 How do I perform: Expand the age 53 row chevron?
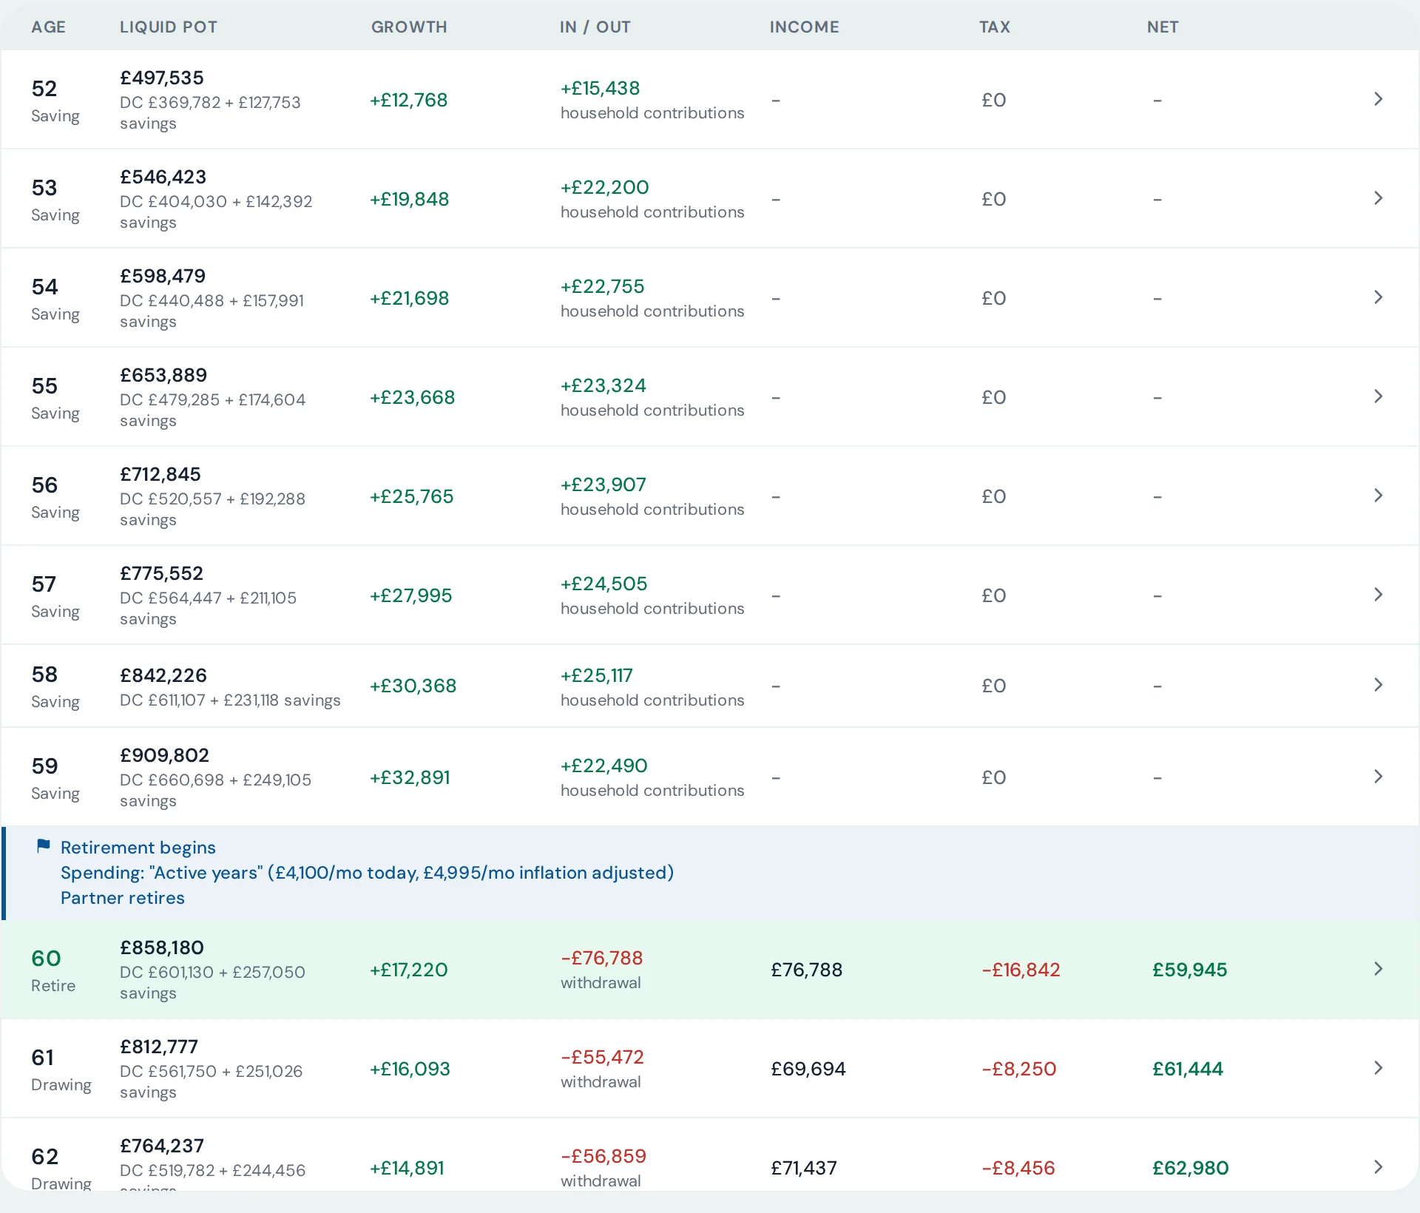click(x=1378, y=198)
